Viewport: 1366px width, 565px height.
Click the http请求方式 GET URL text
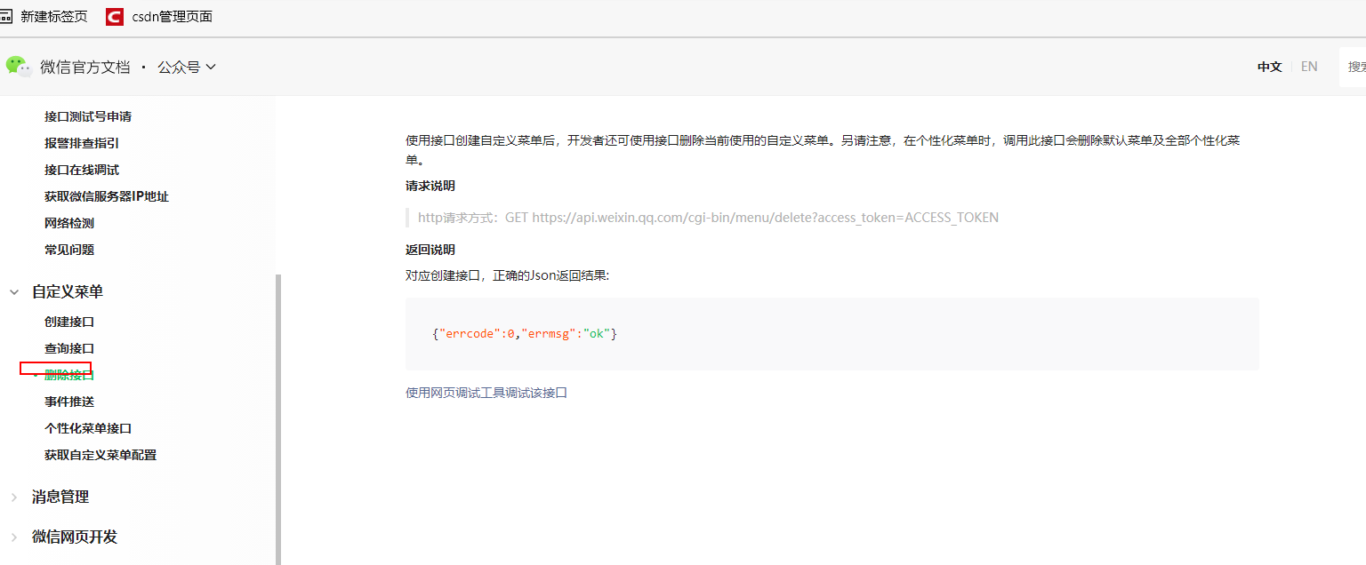[x=708, y=218]
